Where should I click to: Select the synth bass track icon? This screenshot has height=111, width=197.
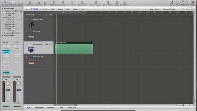click(x=31, y=62)
